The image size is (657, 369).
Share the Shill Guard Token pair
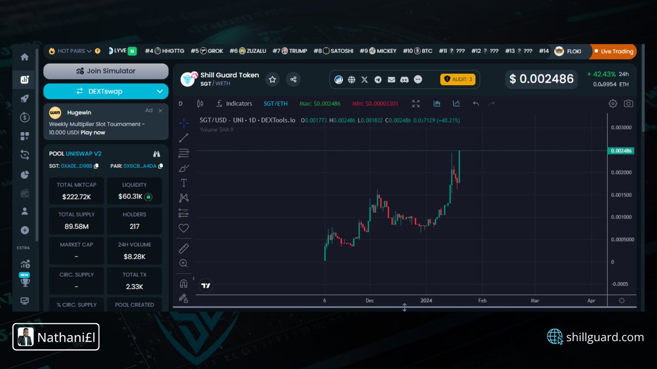pyautogui.click(x=293, y=80)
